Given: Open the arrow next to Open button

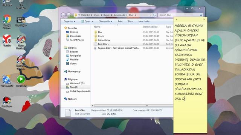Looking at the screenshot, I should coord(93,21).
